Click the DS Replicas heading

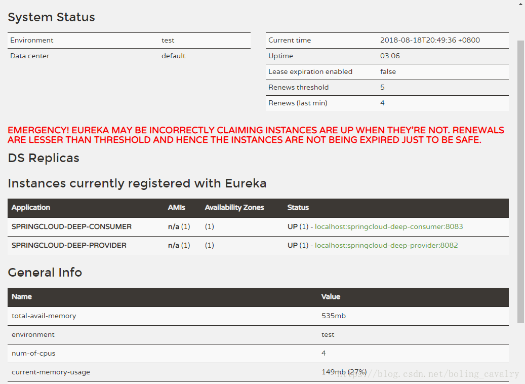[x=44, y=158]
